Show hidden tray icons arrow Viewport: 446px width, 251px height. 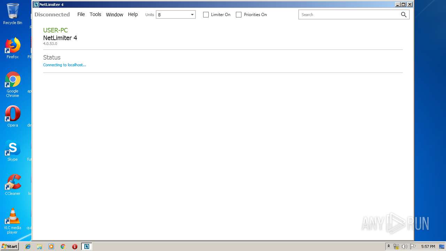click(x=389, y=246)
